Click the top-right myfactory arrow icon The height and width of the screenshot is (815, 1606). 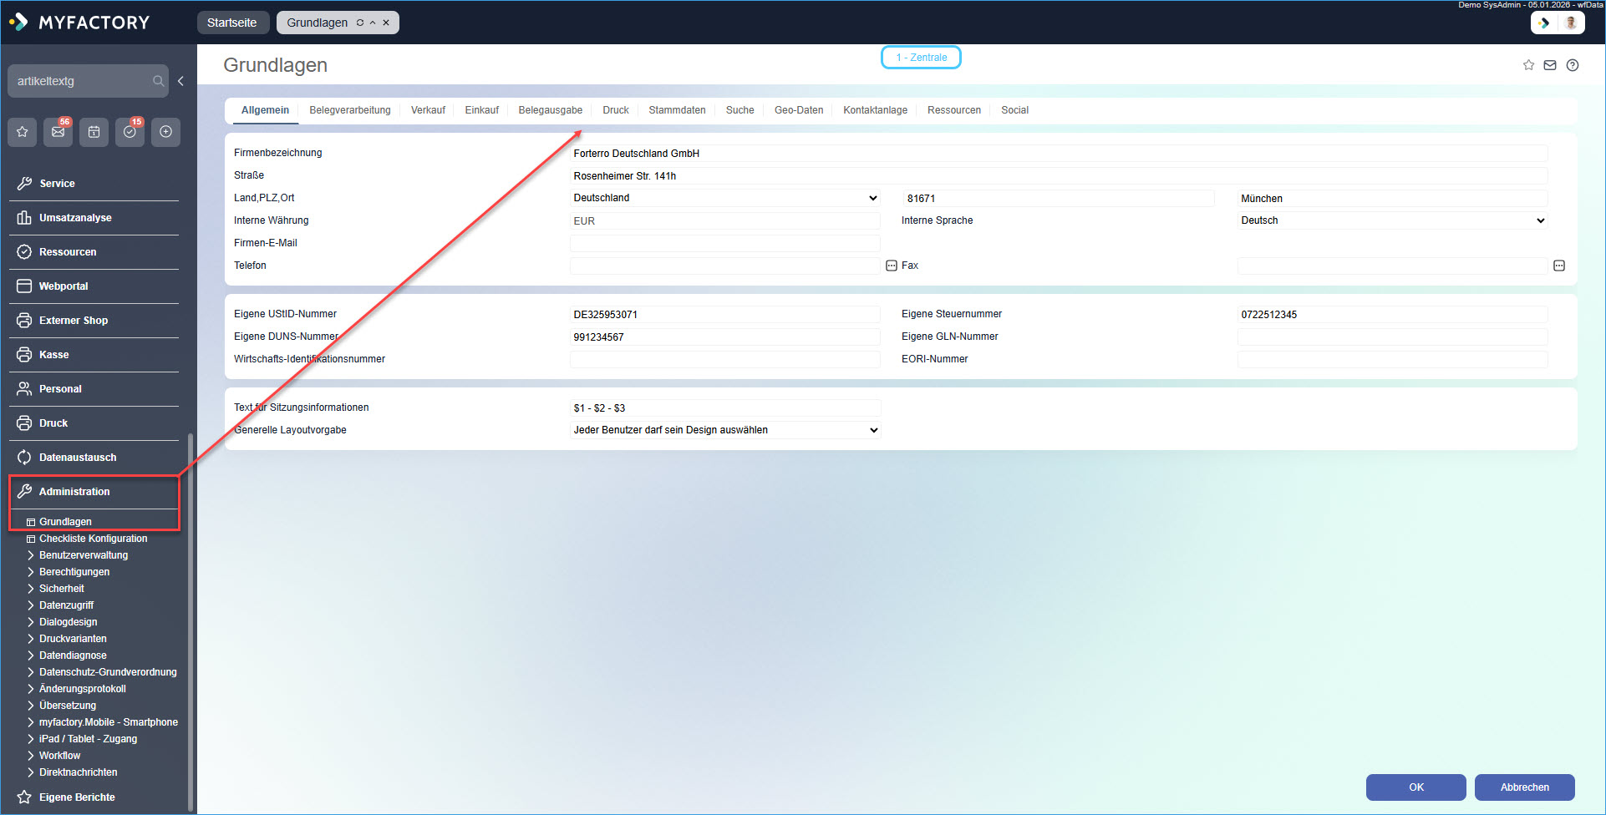pos(1544,23)
